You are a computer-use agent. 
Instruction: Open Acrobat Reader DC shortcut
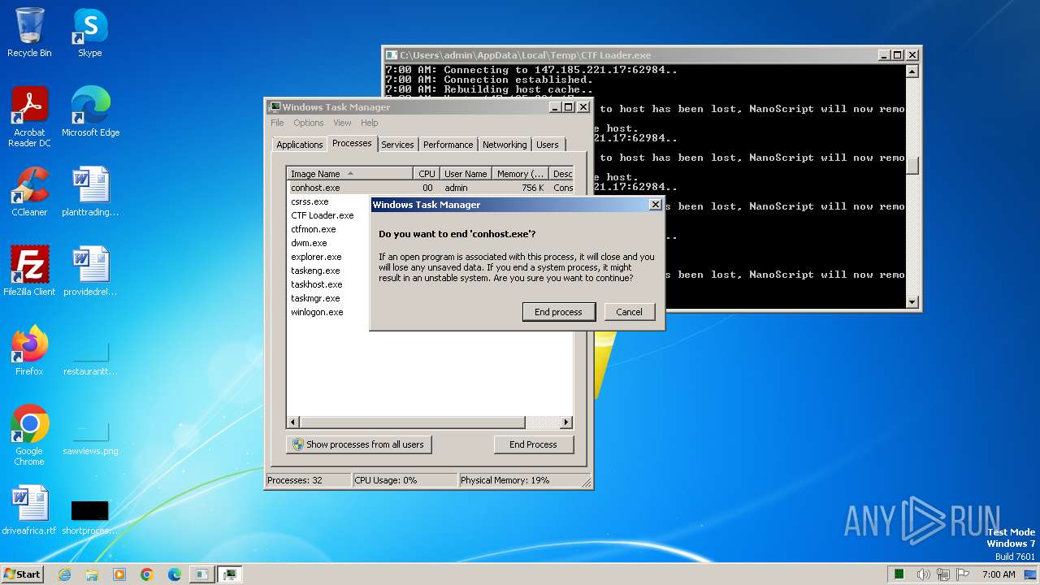coord(29,117)
